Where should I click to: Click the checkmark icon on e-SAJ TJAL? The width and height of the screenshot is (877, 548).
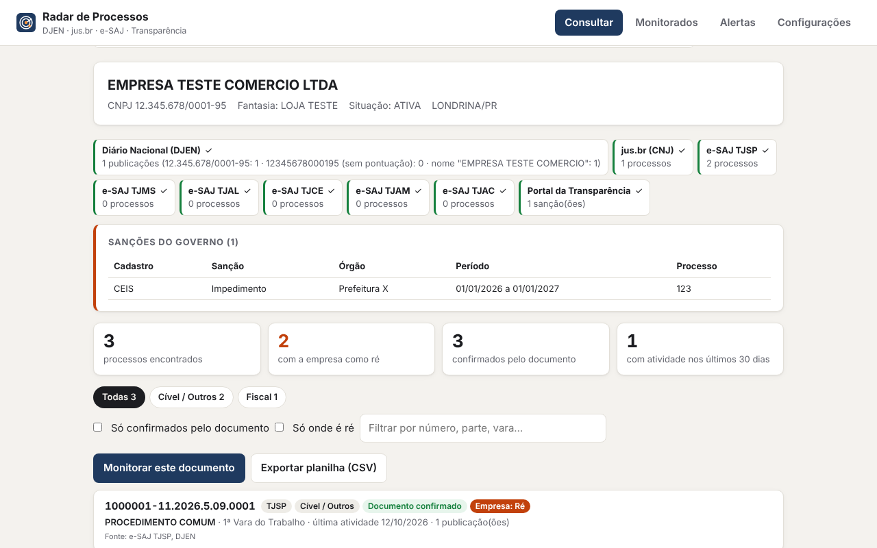247,190
